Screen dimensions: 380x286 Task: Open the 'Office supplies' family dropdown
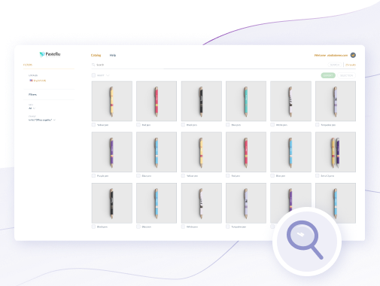(42, 120)
